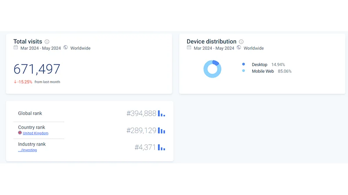The width and height of the screenshot is (348, 195).
Task: Click 'Mar 2024 - May 2024' in Total visits
Action: (x=40, y=48)
